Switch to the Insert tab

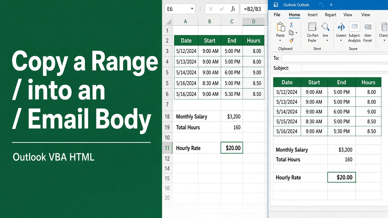tap(313, 15)
